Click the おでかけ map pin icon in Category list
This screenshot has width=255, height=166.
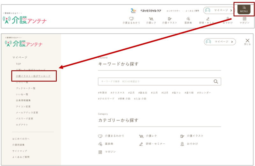coord(182,144)
